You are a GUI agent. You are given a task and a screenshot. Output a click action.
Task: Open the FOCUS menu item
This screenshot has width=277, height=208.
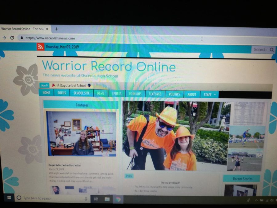tap(62, 93)
